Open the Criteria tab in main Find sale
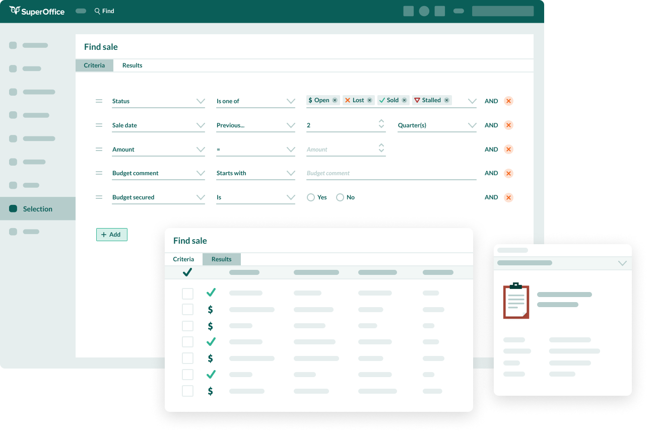The width and height of the screenshot is (655, 435). (x=95, y=65)
